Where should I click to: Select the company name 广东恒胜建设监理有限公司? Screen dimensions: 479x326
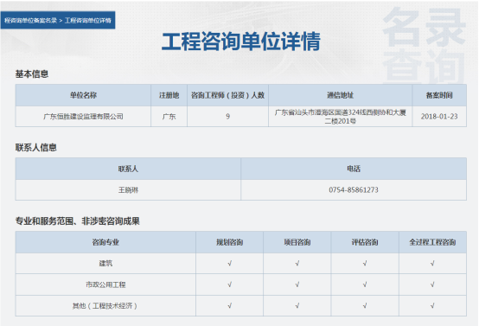coord(83,117)
